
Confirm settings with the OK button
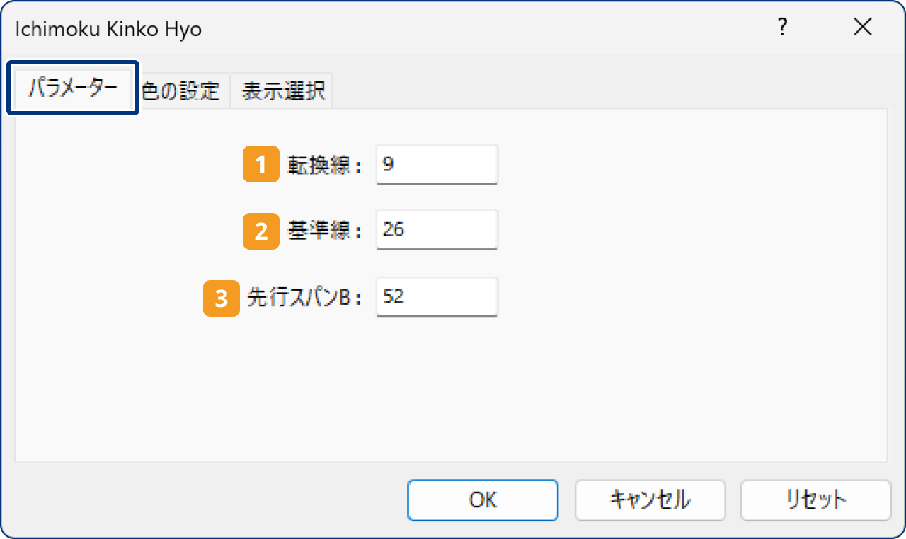[482, 500]
